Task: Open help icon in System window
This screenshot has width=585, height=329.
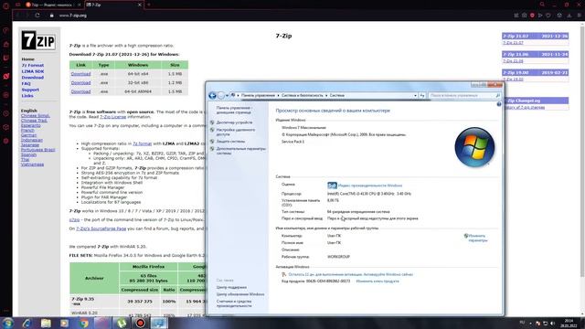Action: (x=499, y=104)
